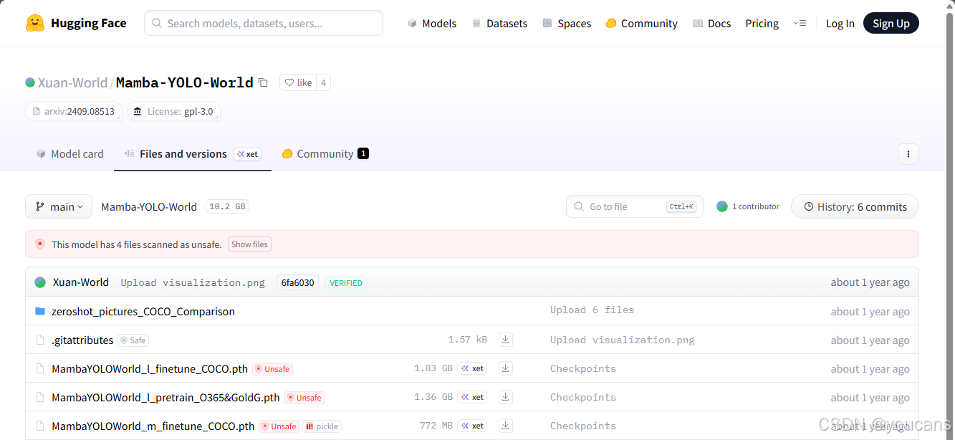Open the Checkpoints commit for the 1.83 GB file
The height and width of the screenshot is (440, 955).
(583, 368)
